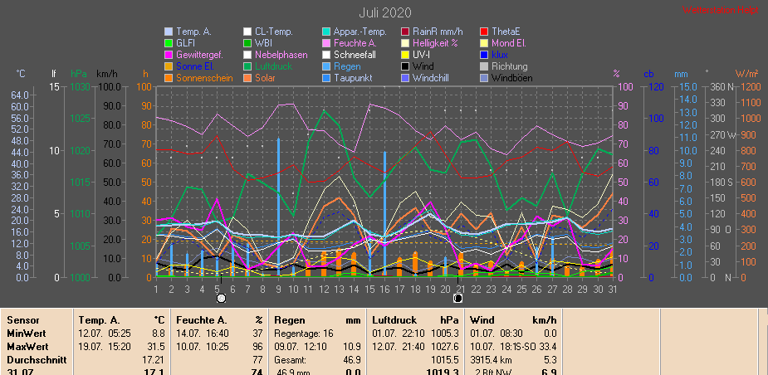
Task: Click the yellow UV-I legend swatch
Action: (405, 55)
